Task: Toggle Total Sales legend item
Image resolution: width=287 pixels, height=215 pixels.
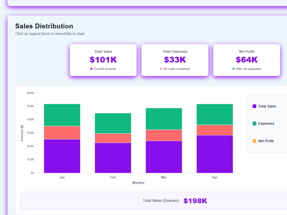Action: coord(264,106)
